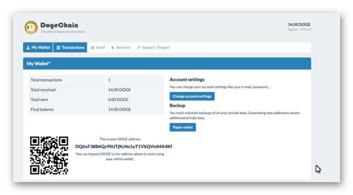Screen dimensions: 353x195
Task: Click the blue My Wallet* panel header
Action: click(167, 64)
